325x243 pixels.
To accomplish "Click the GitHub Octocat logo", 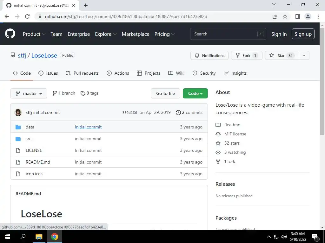I will click(10, 34).
